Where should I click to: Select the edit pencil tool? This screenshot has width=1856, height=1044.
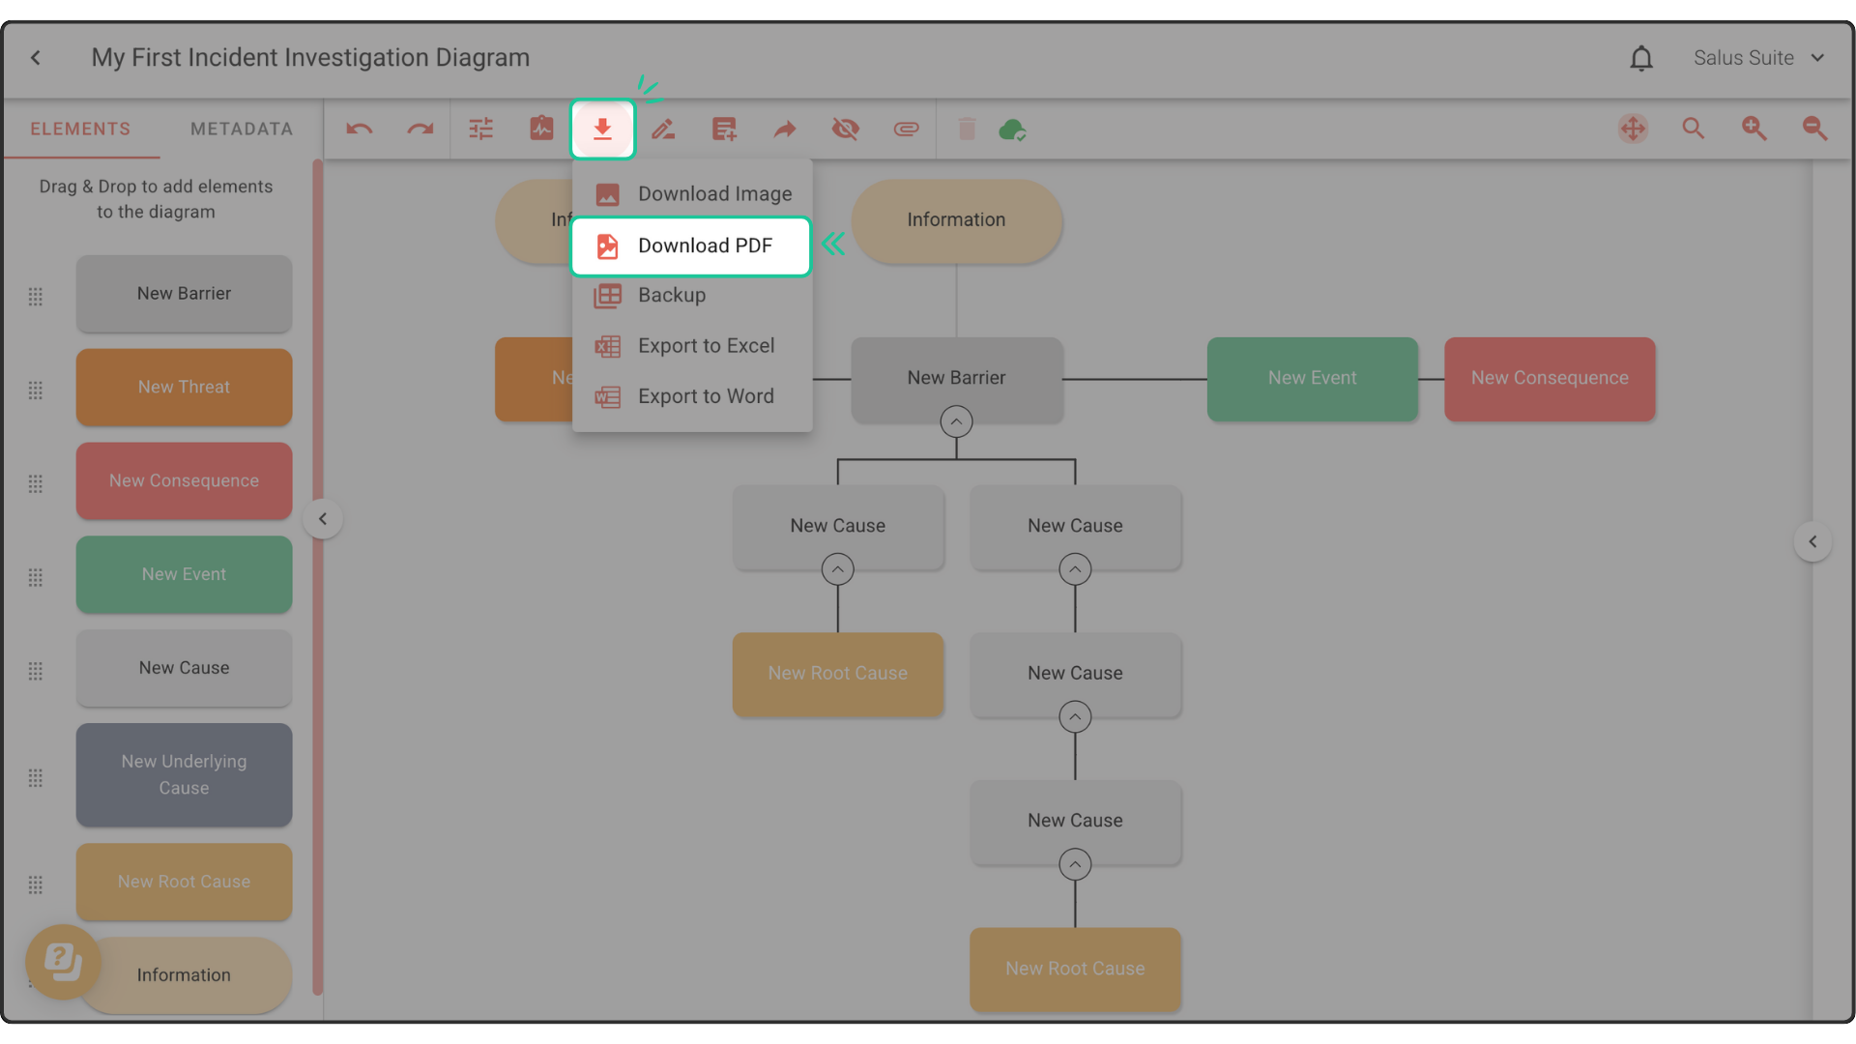[663, 129]
